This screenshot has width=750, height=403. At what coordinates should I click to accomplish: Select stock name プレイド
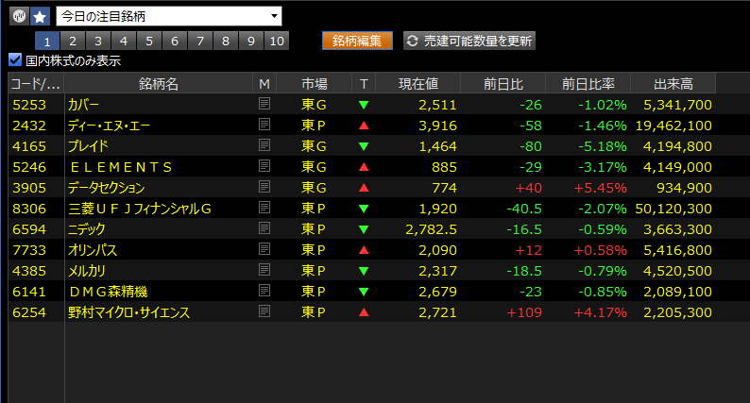click(88, 146)
